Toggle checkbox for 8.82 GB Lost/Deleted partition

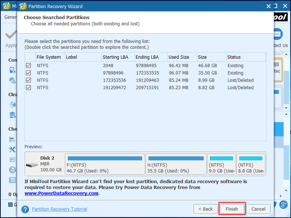[28, 88]
